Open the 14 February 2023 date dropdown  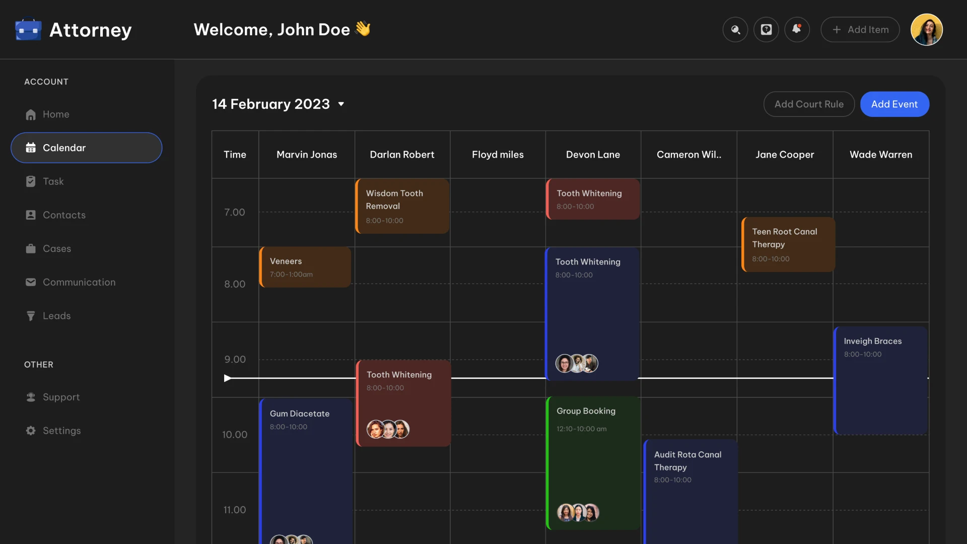click(x=340, y=104)
